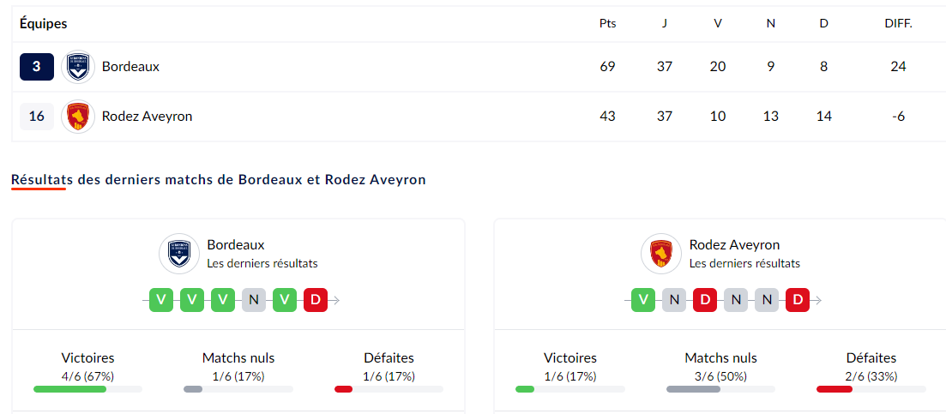Click the Résultats des derniers matchs heading

(219, 180)
